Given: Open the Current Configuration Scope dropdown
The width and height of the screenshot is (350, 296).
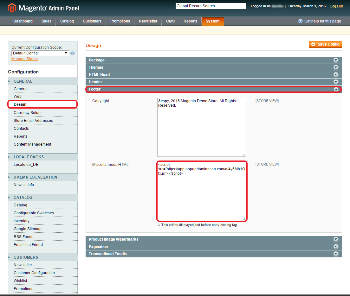Looking at the screenshot, I should coord(40,53).
